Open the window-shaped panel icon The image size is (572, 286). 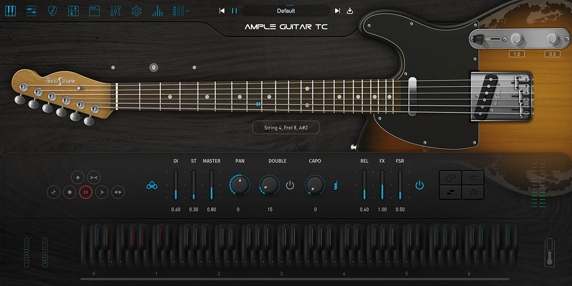click(x=94, y=11)
